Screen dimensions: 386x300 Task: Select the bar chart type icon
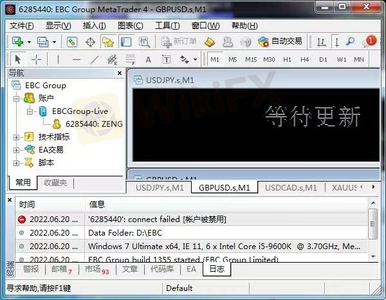321,42
